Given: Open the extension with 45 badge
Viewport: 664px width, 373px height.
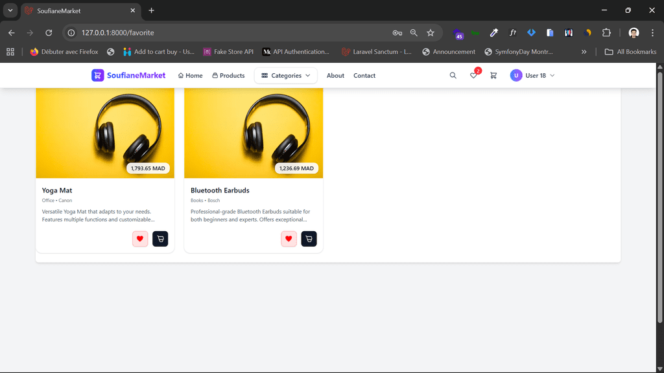Looking at the screenshot, I should pos(457,34).
